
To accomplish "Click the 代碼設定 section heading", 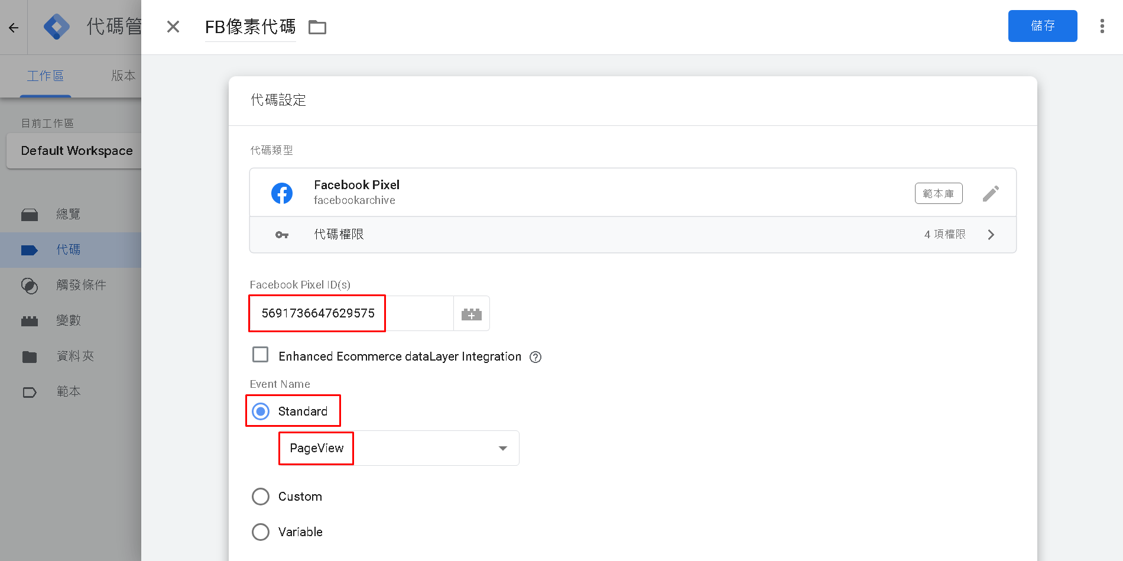I will 278,100.
